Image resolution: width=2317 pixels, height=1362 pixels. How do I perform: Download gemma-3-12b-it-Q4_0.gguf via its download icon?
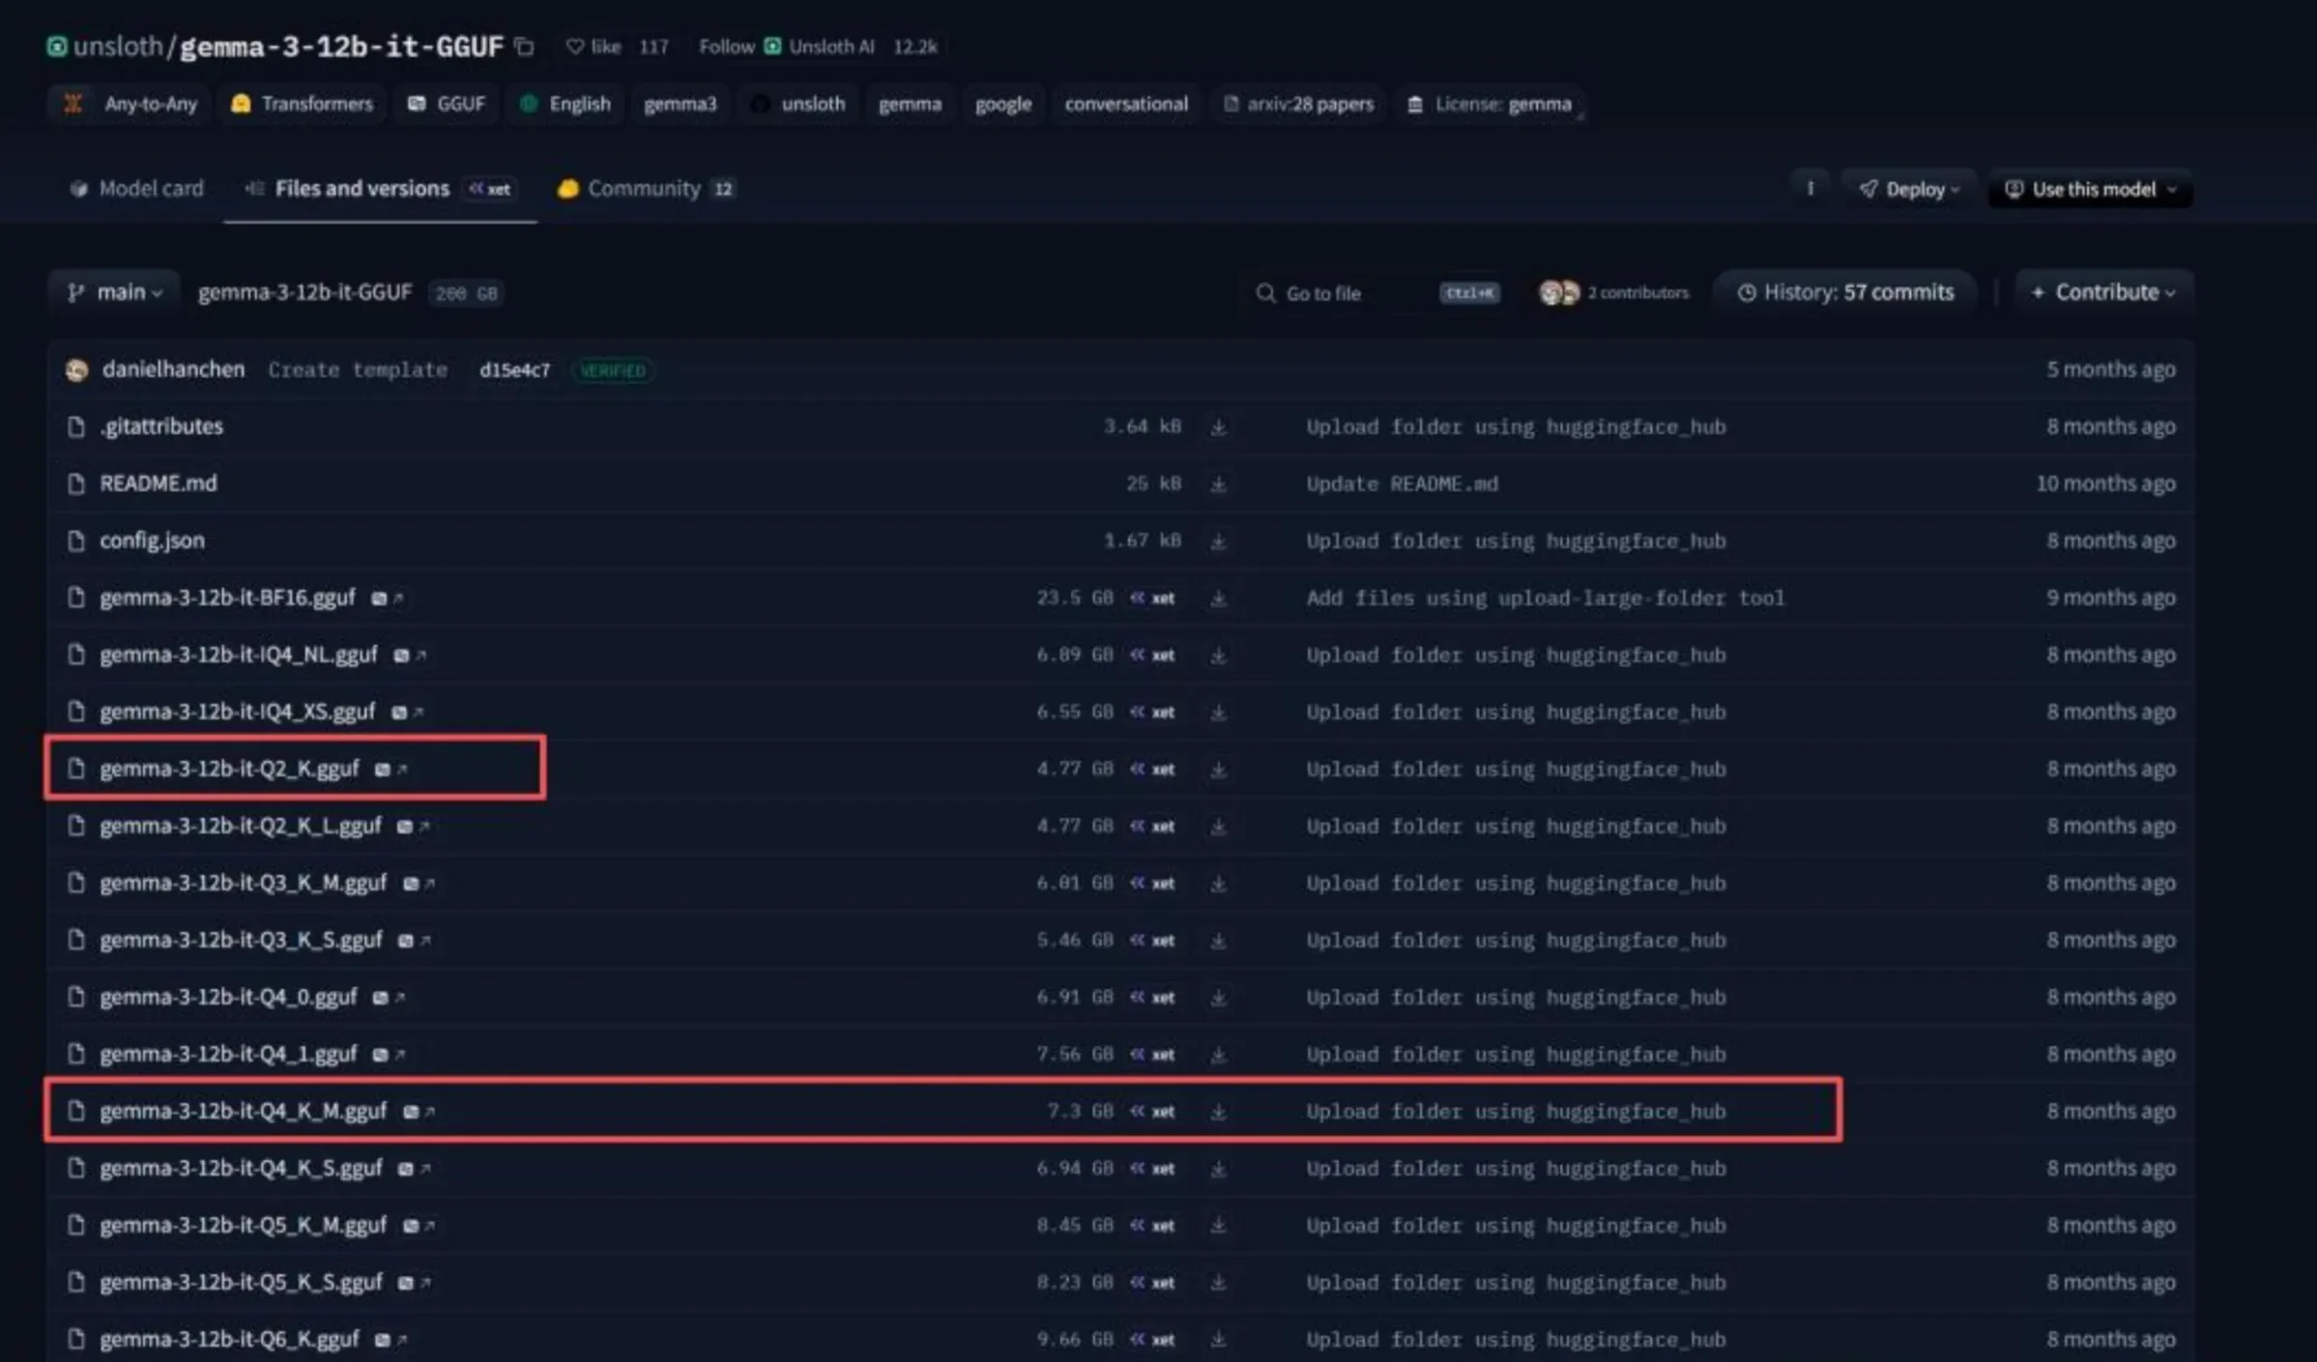[x=1218, y=997]
